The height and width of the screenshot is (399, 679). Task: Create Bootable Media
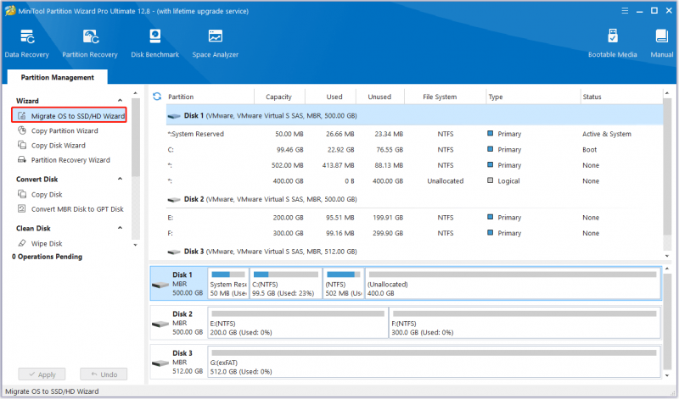[612, 43]
